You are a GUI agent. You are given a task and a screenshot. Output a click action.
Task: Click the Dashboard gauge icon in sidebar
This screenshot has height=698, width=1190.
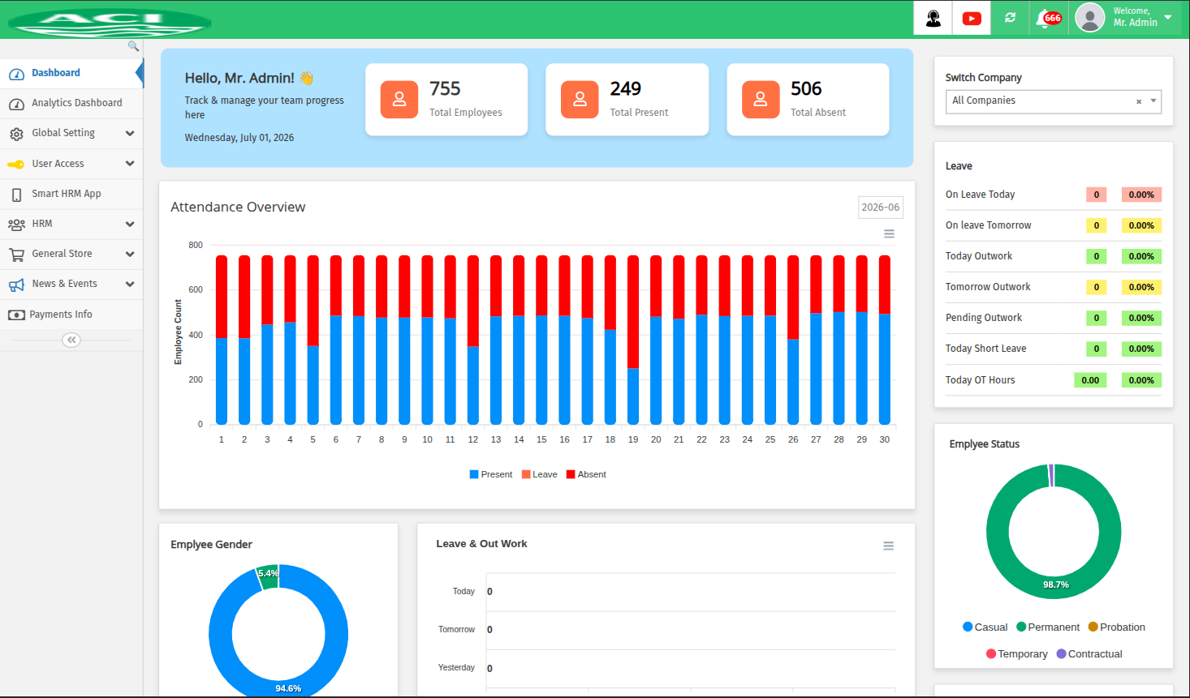pyautogui.click(x=16, y=74)
